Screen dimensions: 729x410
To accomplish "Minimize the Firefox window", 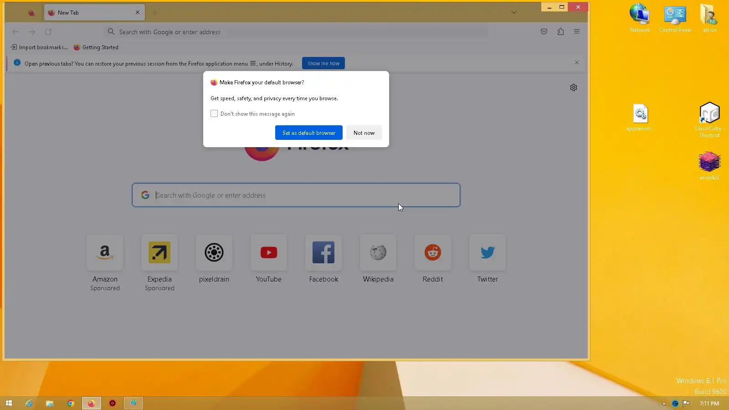I will [549, 7].
